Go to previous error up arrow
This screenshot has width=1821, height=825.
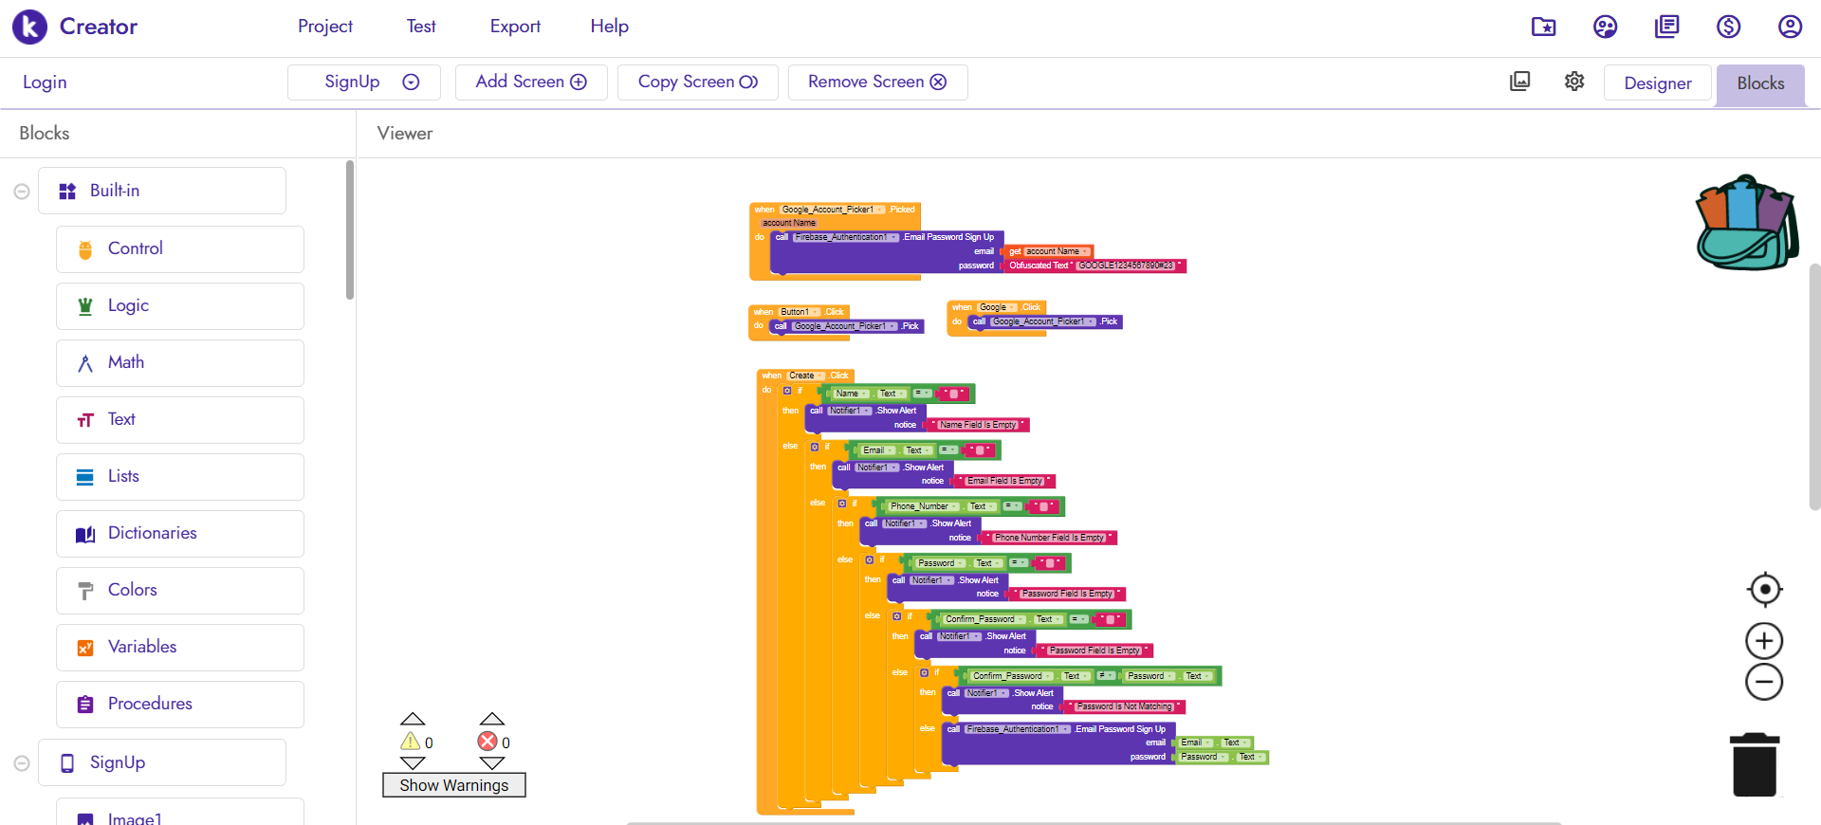[x=491, y=719]
